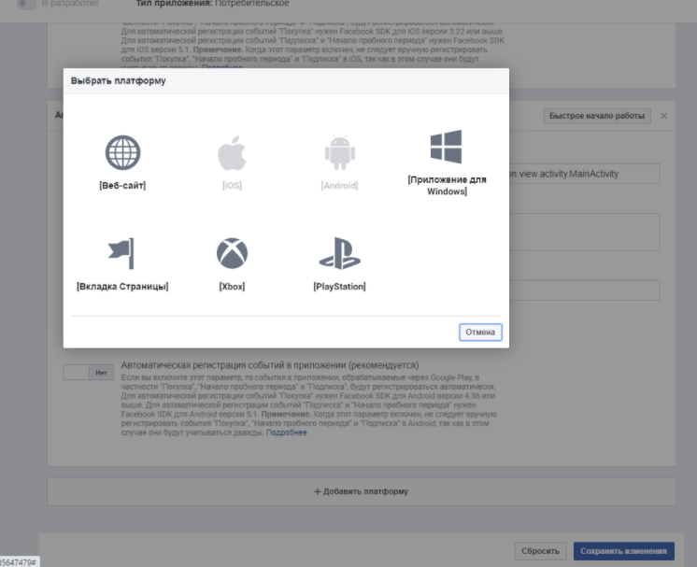Pick the PlayStation platform icon

339,253
